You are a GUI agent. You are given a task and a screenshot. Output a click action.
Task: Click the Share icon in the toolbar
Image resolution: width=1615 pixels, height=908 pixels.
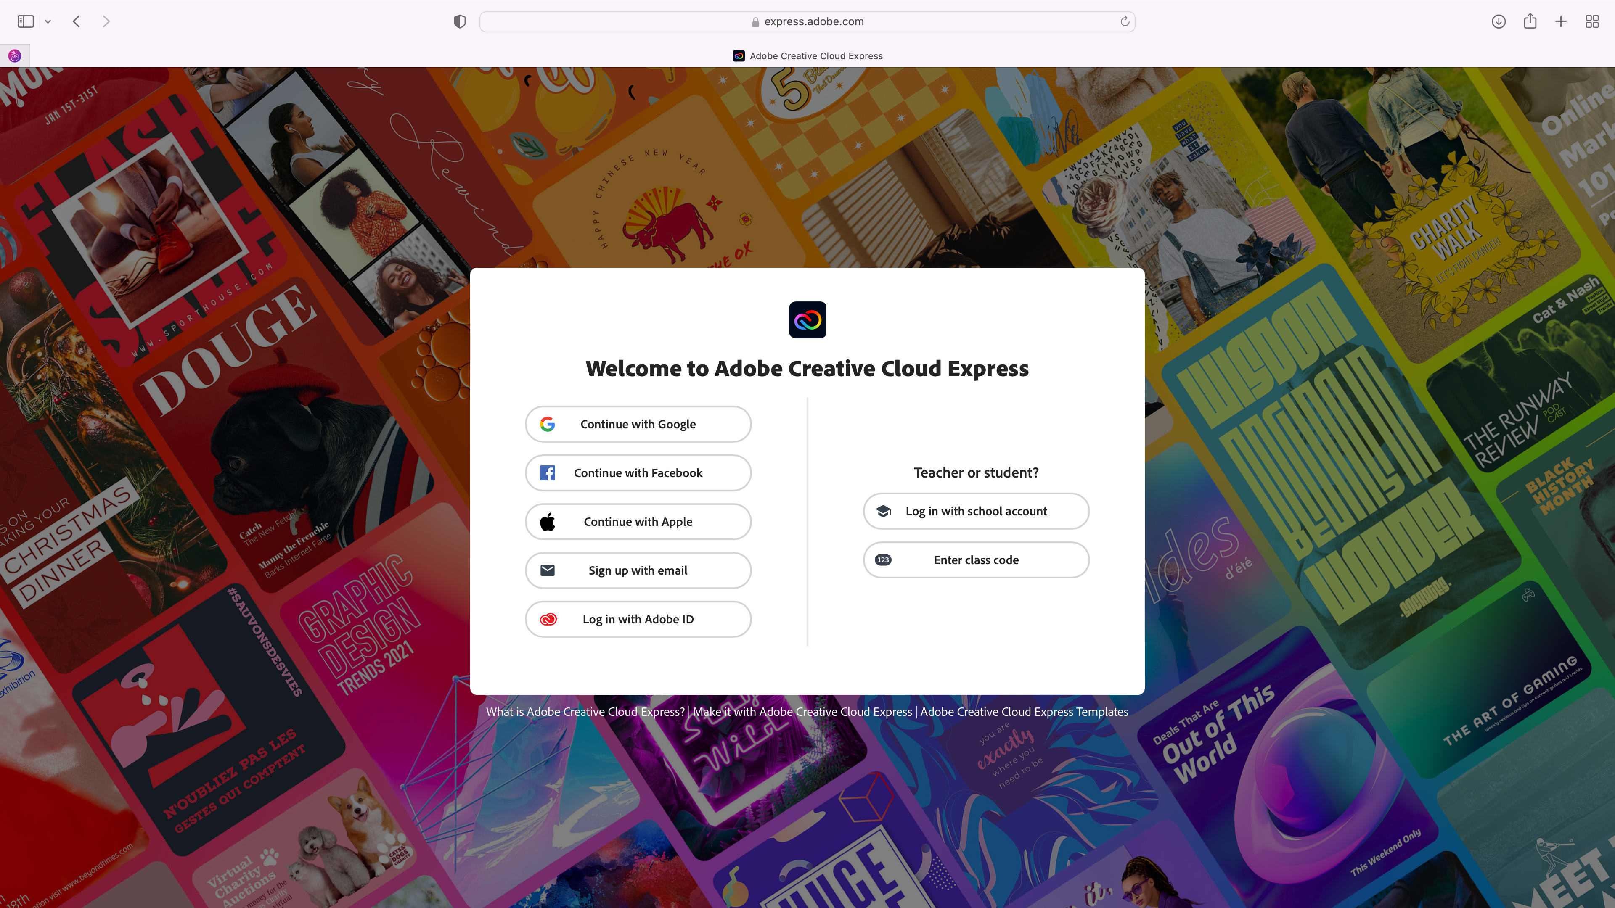[x=1530, y=21]
